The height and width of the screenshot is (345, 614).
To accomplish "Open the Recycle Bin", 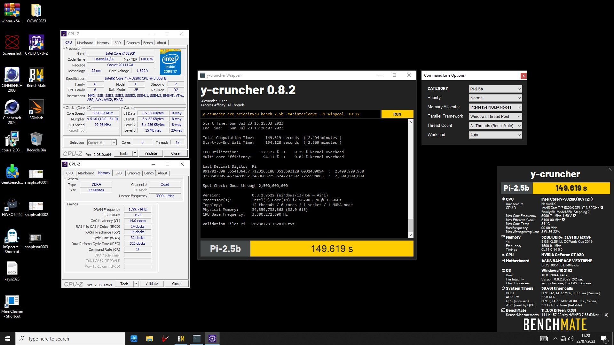I will pos(36,142).
